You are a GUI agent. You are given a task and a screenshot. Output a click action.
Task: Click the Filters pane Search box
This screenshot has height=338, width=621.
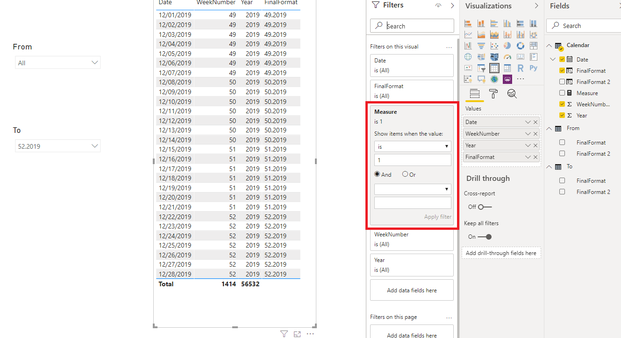tap(412, 26)
